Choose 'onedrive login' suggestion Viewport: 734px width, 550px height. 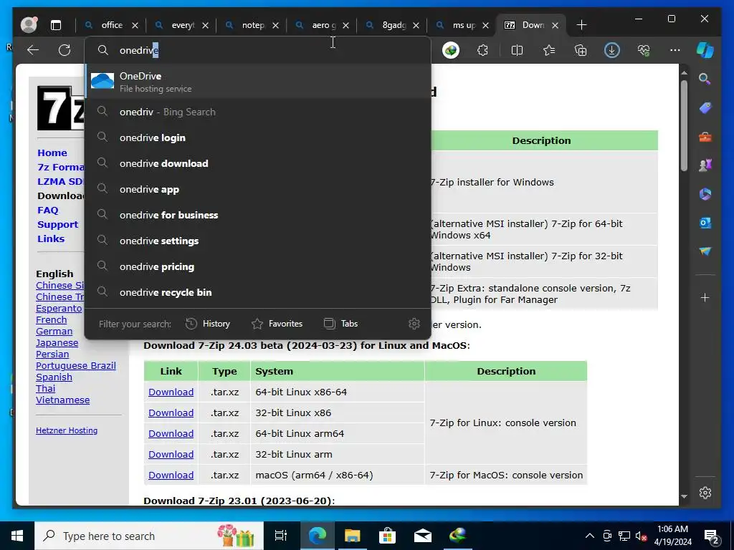pos(258,137)
